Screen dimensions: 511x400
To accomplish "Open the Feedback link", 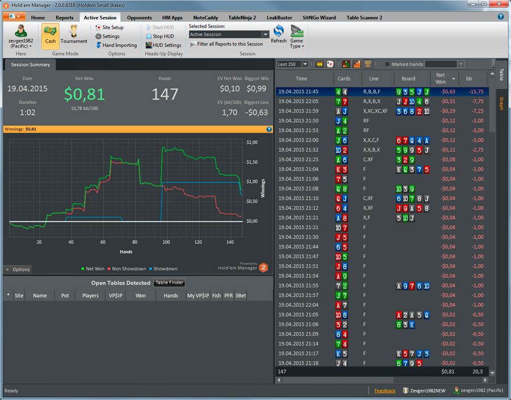I will 384,390.
